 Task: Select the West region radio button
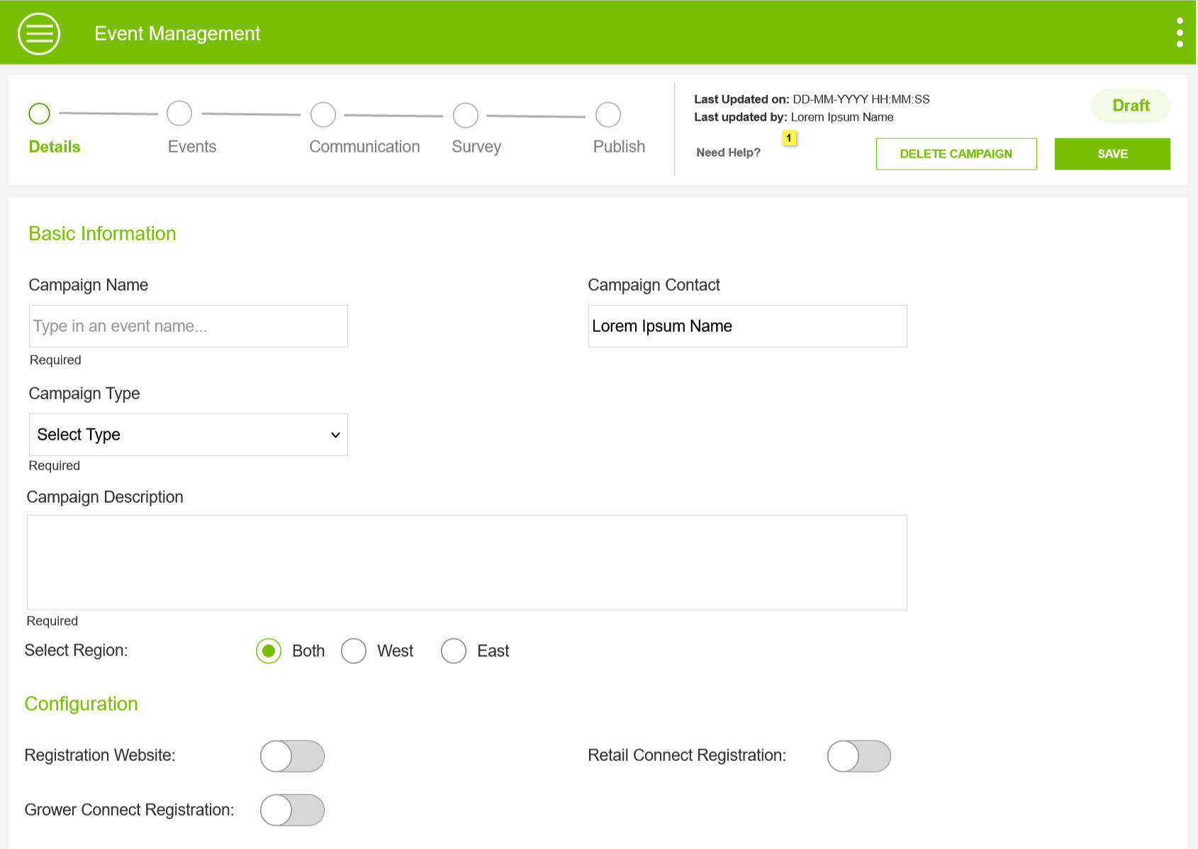click(x=354, y=651)
